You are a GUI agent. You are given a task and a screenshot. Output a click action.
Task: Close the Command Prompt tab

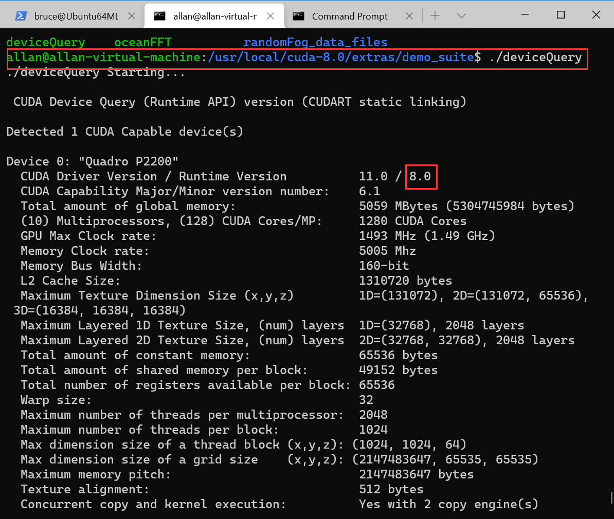coord(409,16)
